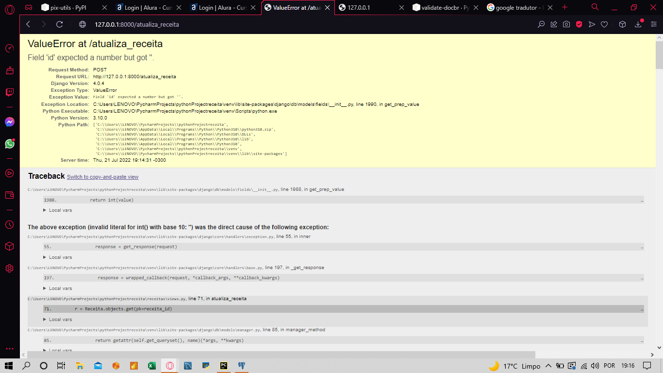Click code line 'return int(value)'
Screen dimensions: 663x373
[x=112, y=200]
